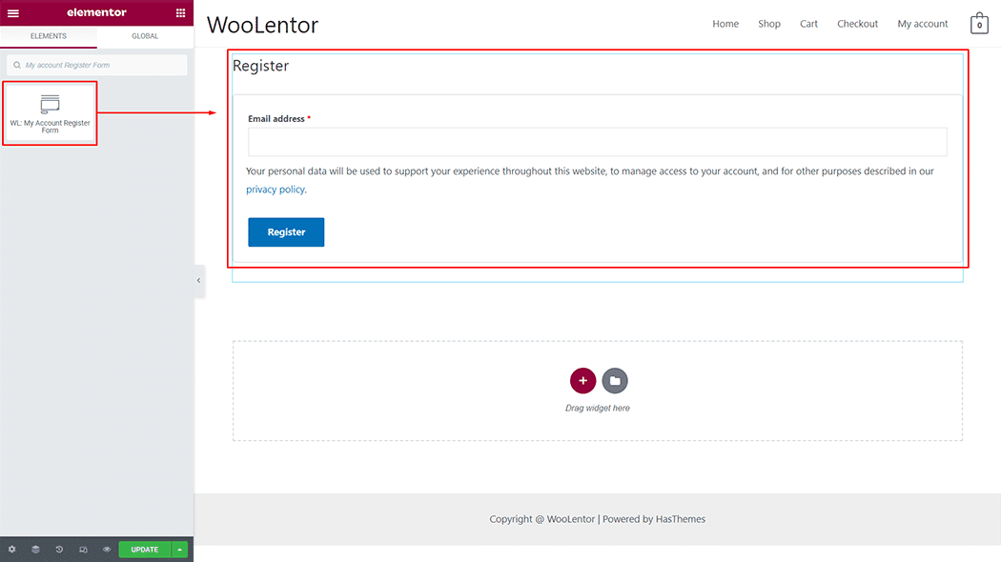Click the green UPDATE button

coord(144,549)
